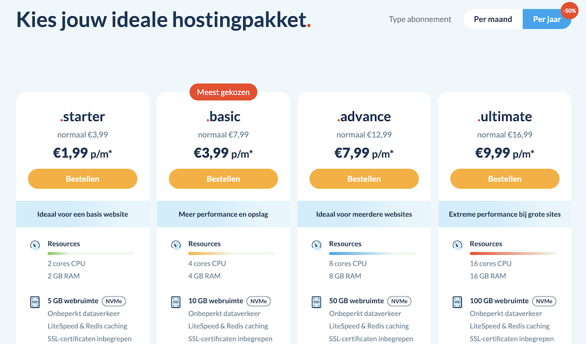Order the starter hosting package
Image resolution: width=586 pixels, height=344 pixels.
(83, 179)
